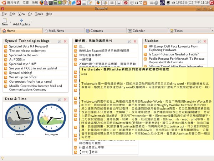
Task: Open 'Synovel is hiring!' post
Action: click(21, 73)
